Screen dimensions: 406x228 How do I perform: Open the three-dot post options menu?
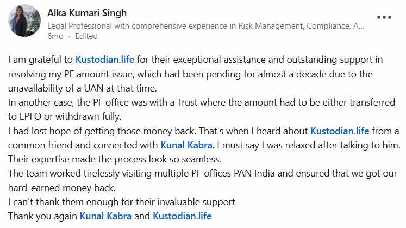click(384, 17)
